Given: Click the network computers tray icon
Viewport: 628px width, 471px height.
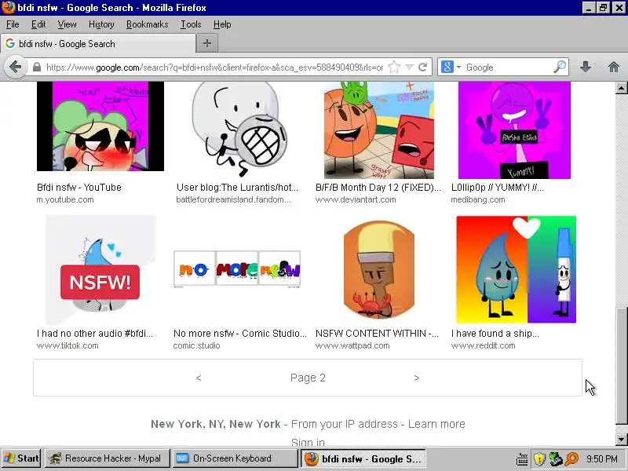Looking at the screenshot, I should pos(556,459).
